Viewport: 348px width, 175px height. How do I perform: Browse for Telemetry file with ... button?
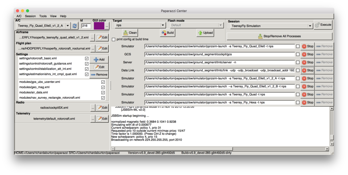pyautogui.click(x=92, y=119)
